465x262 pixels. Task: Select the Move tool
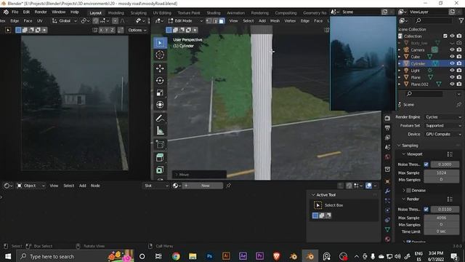pos(160,68)
